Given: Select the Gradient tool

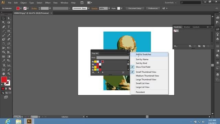Looking at the screenshot, I should [9, 56].
